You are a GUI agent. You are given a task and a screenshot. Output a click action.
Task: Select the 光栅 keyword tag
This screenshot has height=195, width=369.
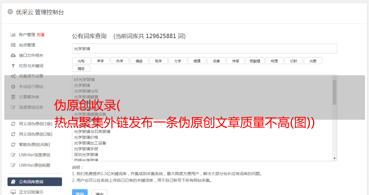pyautogui.click(x=313, y=61)
